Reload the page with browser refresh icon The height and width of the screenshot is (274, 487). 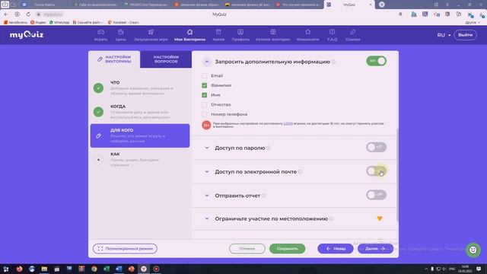[28, 14]
